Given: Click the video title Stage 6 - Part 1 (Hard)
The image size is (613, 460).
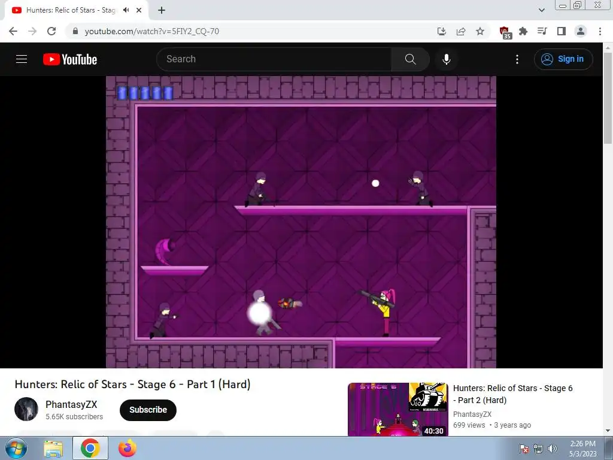Looking at the screenshot, I should click(x=132, y=384).
